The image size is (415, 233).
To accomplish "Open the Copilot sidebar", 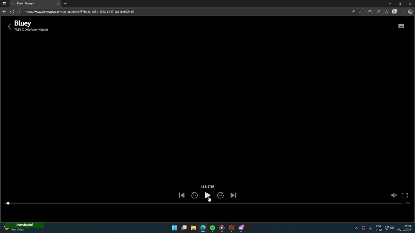I will tap(410, 12).
